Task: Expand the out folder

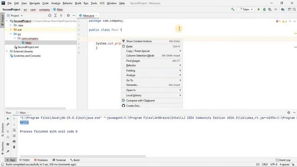Action: 11,30
